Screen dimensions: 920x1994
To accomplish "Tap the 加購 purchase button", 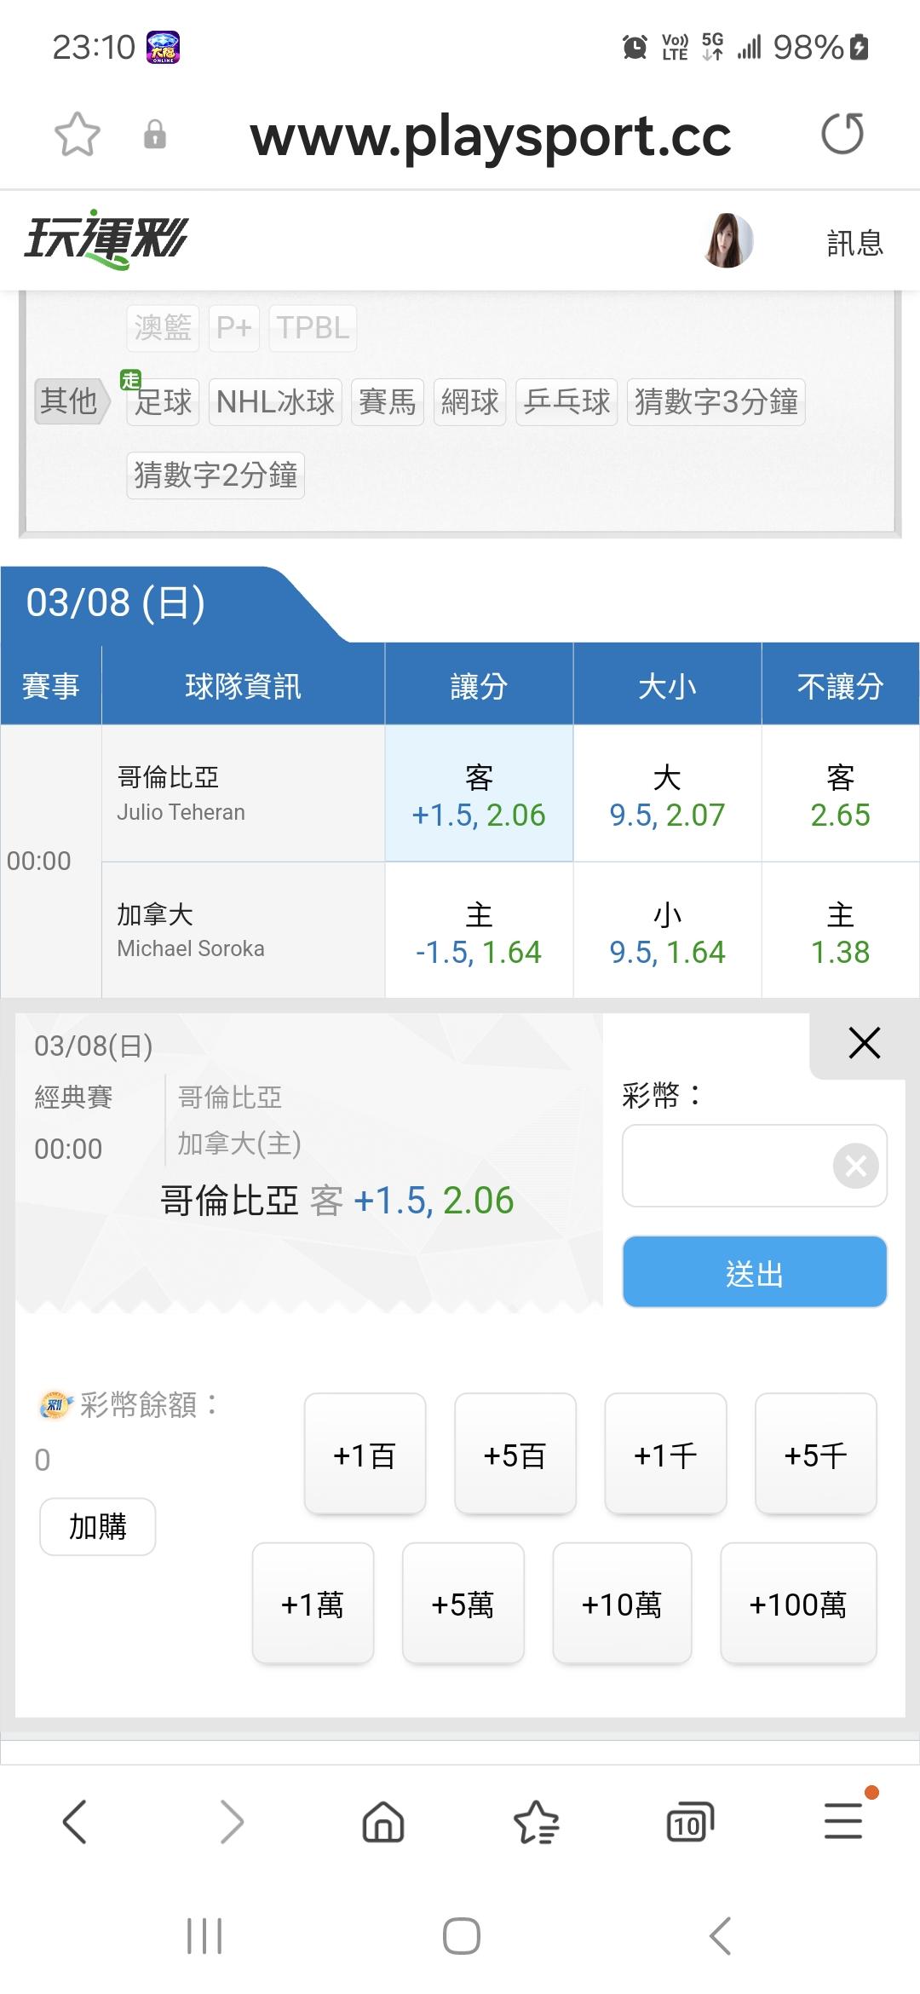I will [x=97, y=1526].
